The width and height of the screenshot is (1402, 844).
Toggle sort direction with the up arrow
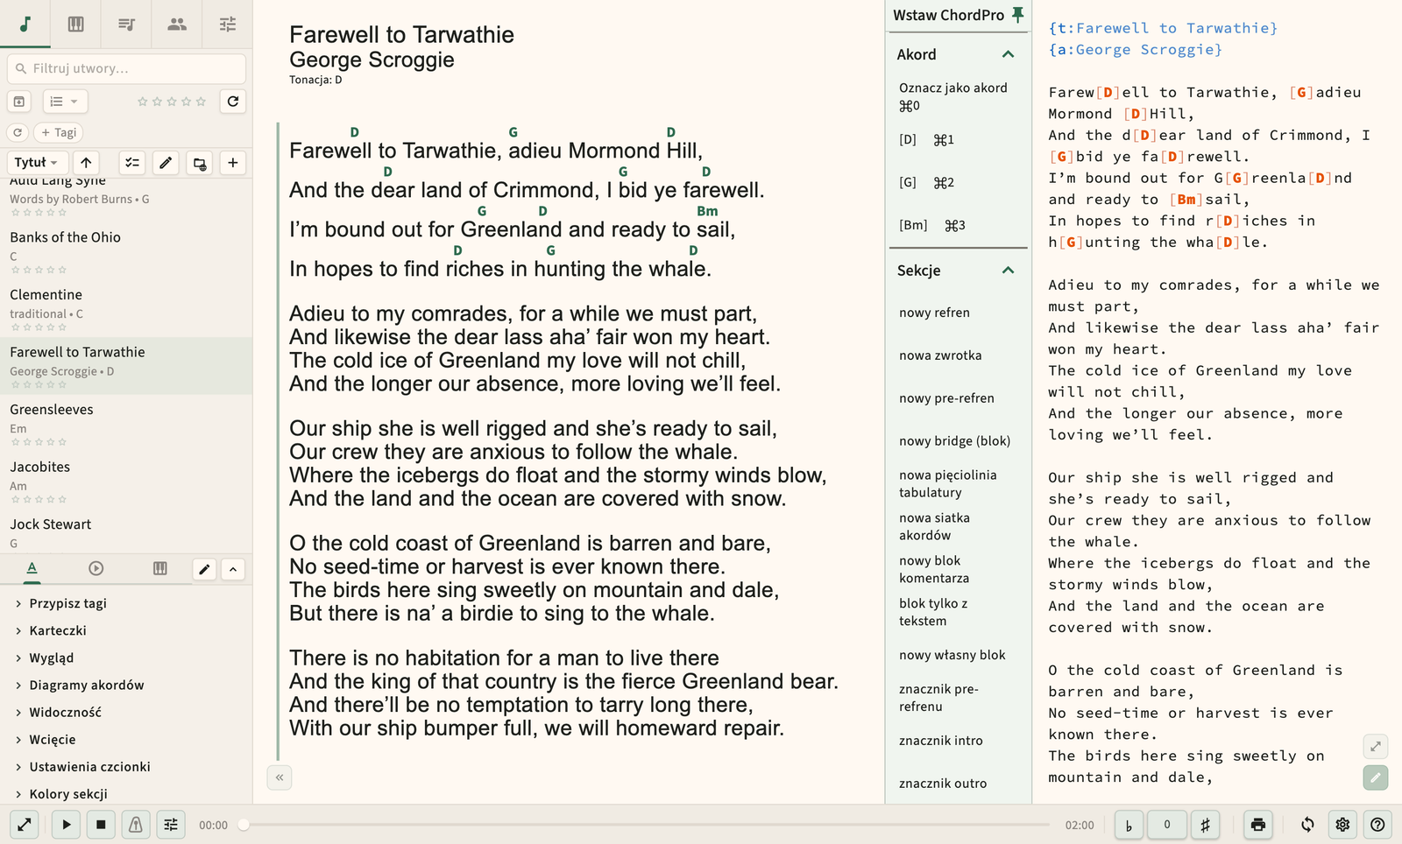[86, 163]
